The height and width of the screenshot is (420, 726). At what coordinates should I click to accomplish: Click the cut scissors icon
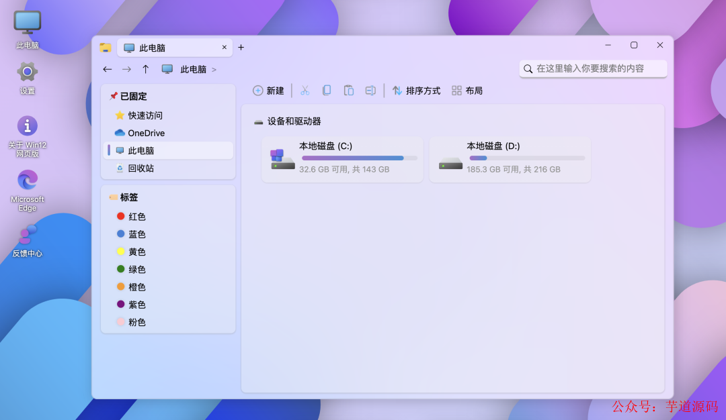click(305, 91)
